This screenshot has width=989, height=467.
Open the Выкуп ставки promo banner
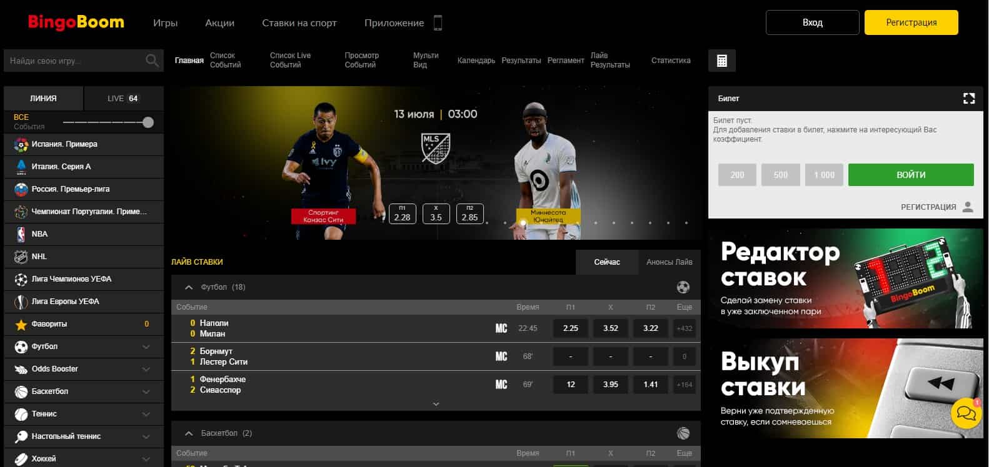[845, 388]
